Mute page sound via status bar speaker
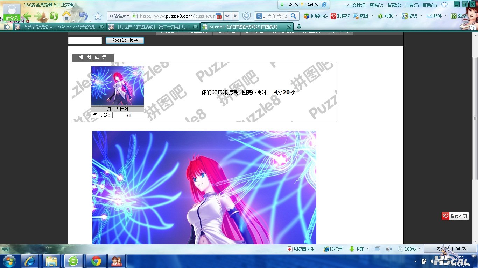The image size is (478, 268). click(x=388, y=249)
